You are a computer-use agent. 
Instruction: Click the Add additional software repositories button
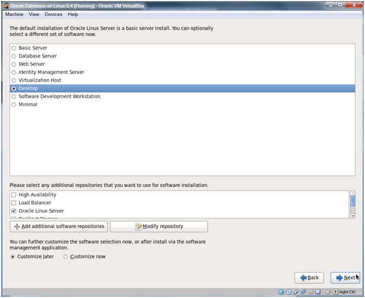[58, 227]
